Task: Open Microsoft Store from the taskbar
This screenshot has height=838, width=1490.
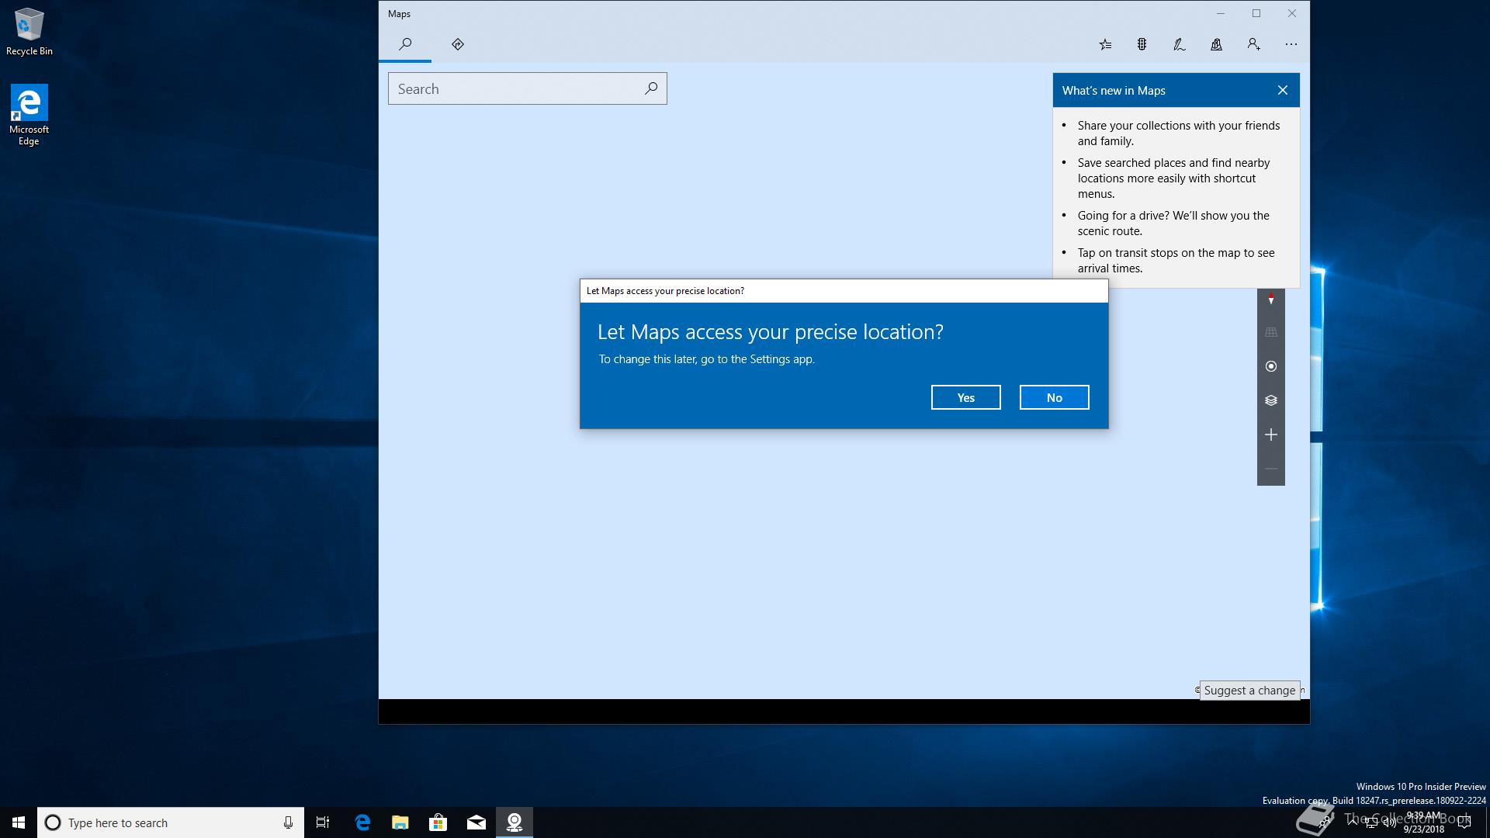Action: point(438,822)
